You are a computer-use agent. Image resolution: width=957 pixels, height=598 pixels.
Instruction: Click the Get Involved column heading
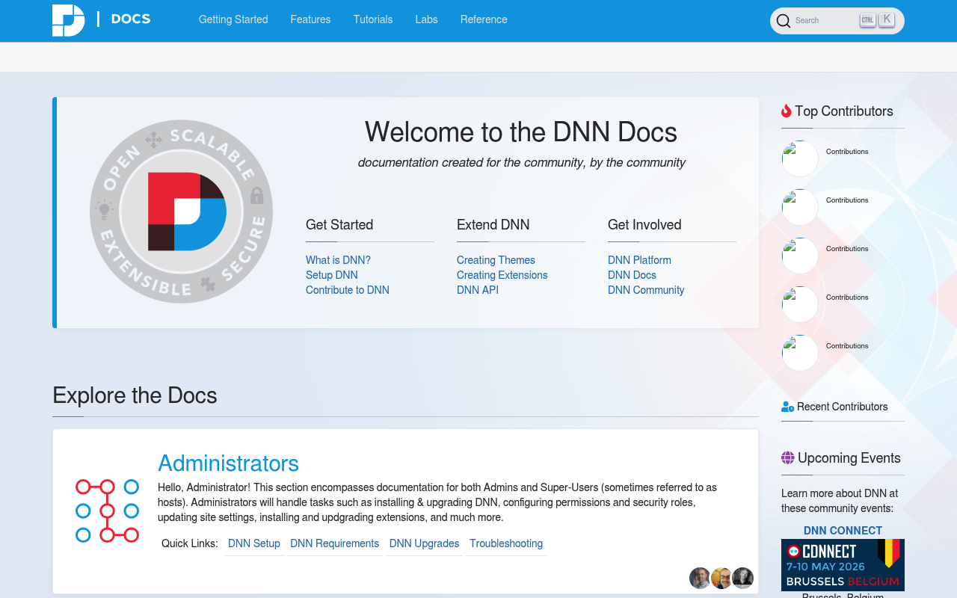pos(644,225)
